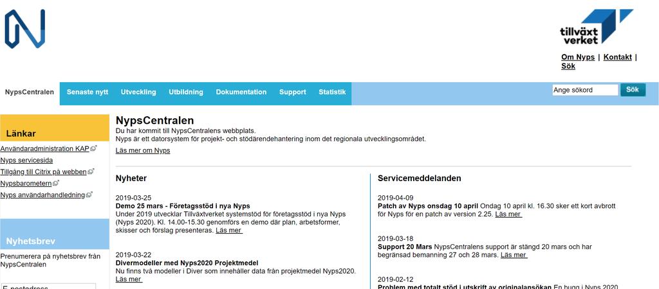Click text Prenumerera på nyhetsbrev från NypsCentralen
This screenshot has height=289, width=659.
(x=50, y=261)
